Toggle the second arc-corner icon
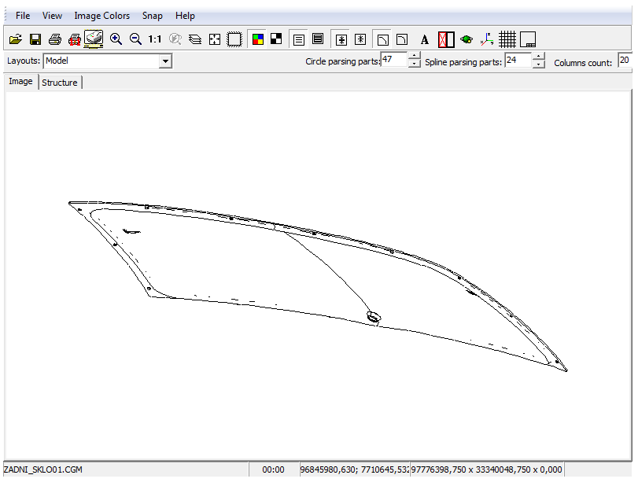The image size is (638, 486). pos(402,39)
